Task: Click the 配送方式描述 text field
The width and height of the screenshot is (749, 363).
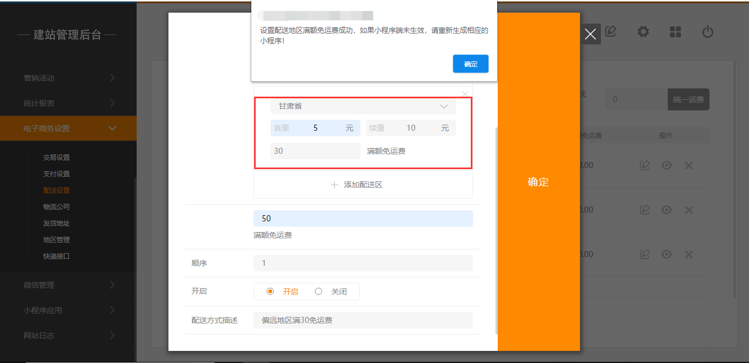Action: pos(363,320)
